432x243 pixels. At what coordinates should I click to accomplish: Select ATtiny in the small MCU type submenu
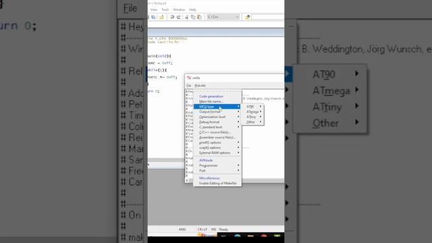pyautogui.click(x=253, y=117)
